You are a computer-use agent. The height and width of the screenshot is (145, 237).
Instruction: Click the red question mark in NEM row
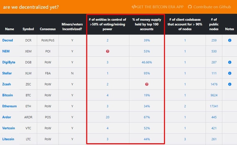pyautogui.click(x=107, y=51)
